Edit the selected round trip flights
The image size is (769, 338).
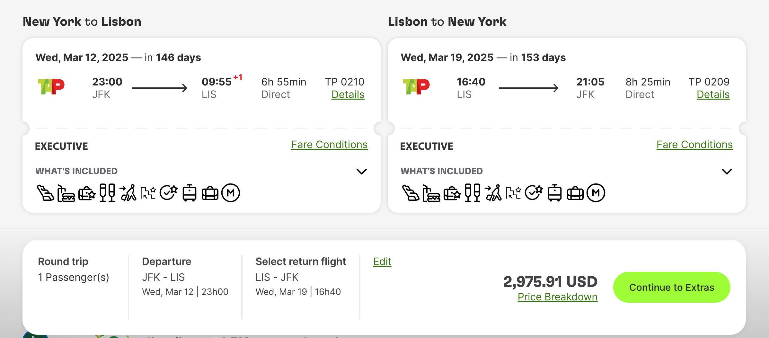coord(382,262)
